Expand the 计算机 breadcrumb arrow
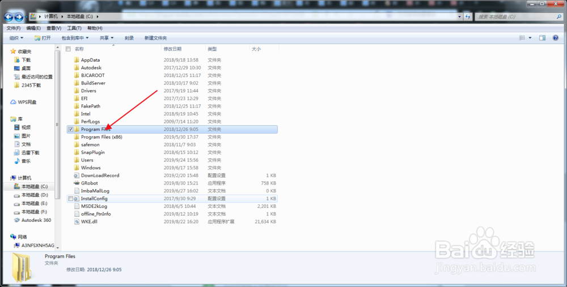This screenshot has height=287, width=567. click(62, 16)
